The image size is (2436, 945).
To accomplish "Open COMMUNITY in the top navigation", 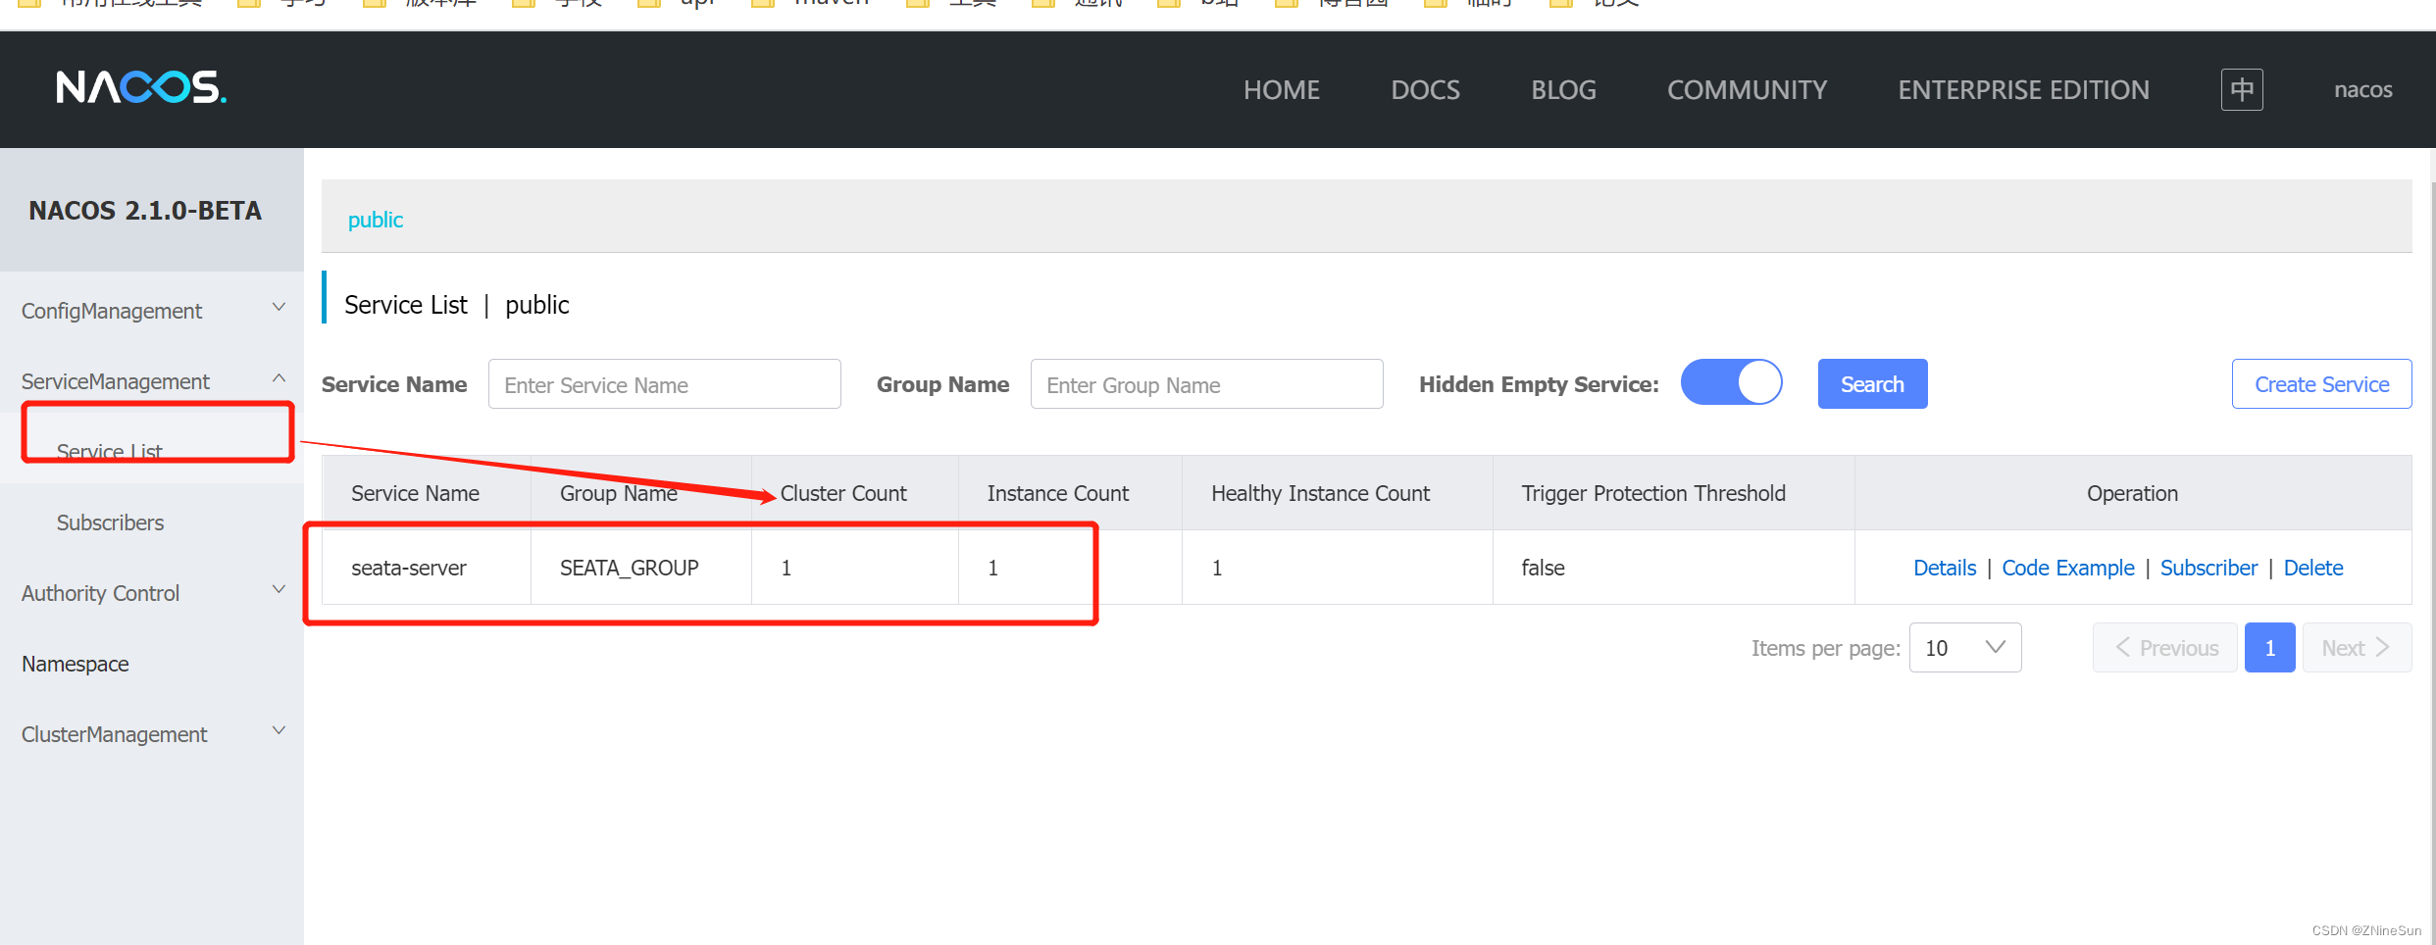I will (1747, 90).
